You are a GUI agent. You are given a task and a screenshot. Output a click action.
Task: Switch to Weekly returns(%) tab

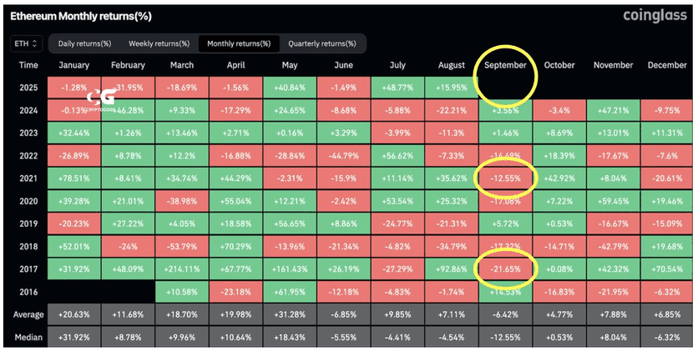(159, 43)
